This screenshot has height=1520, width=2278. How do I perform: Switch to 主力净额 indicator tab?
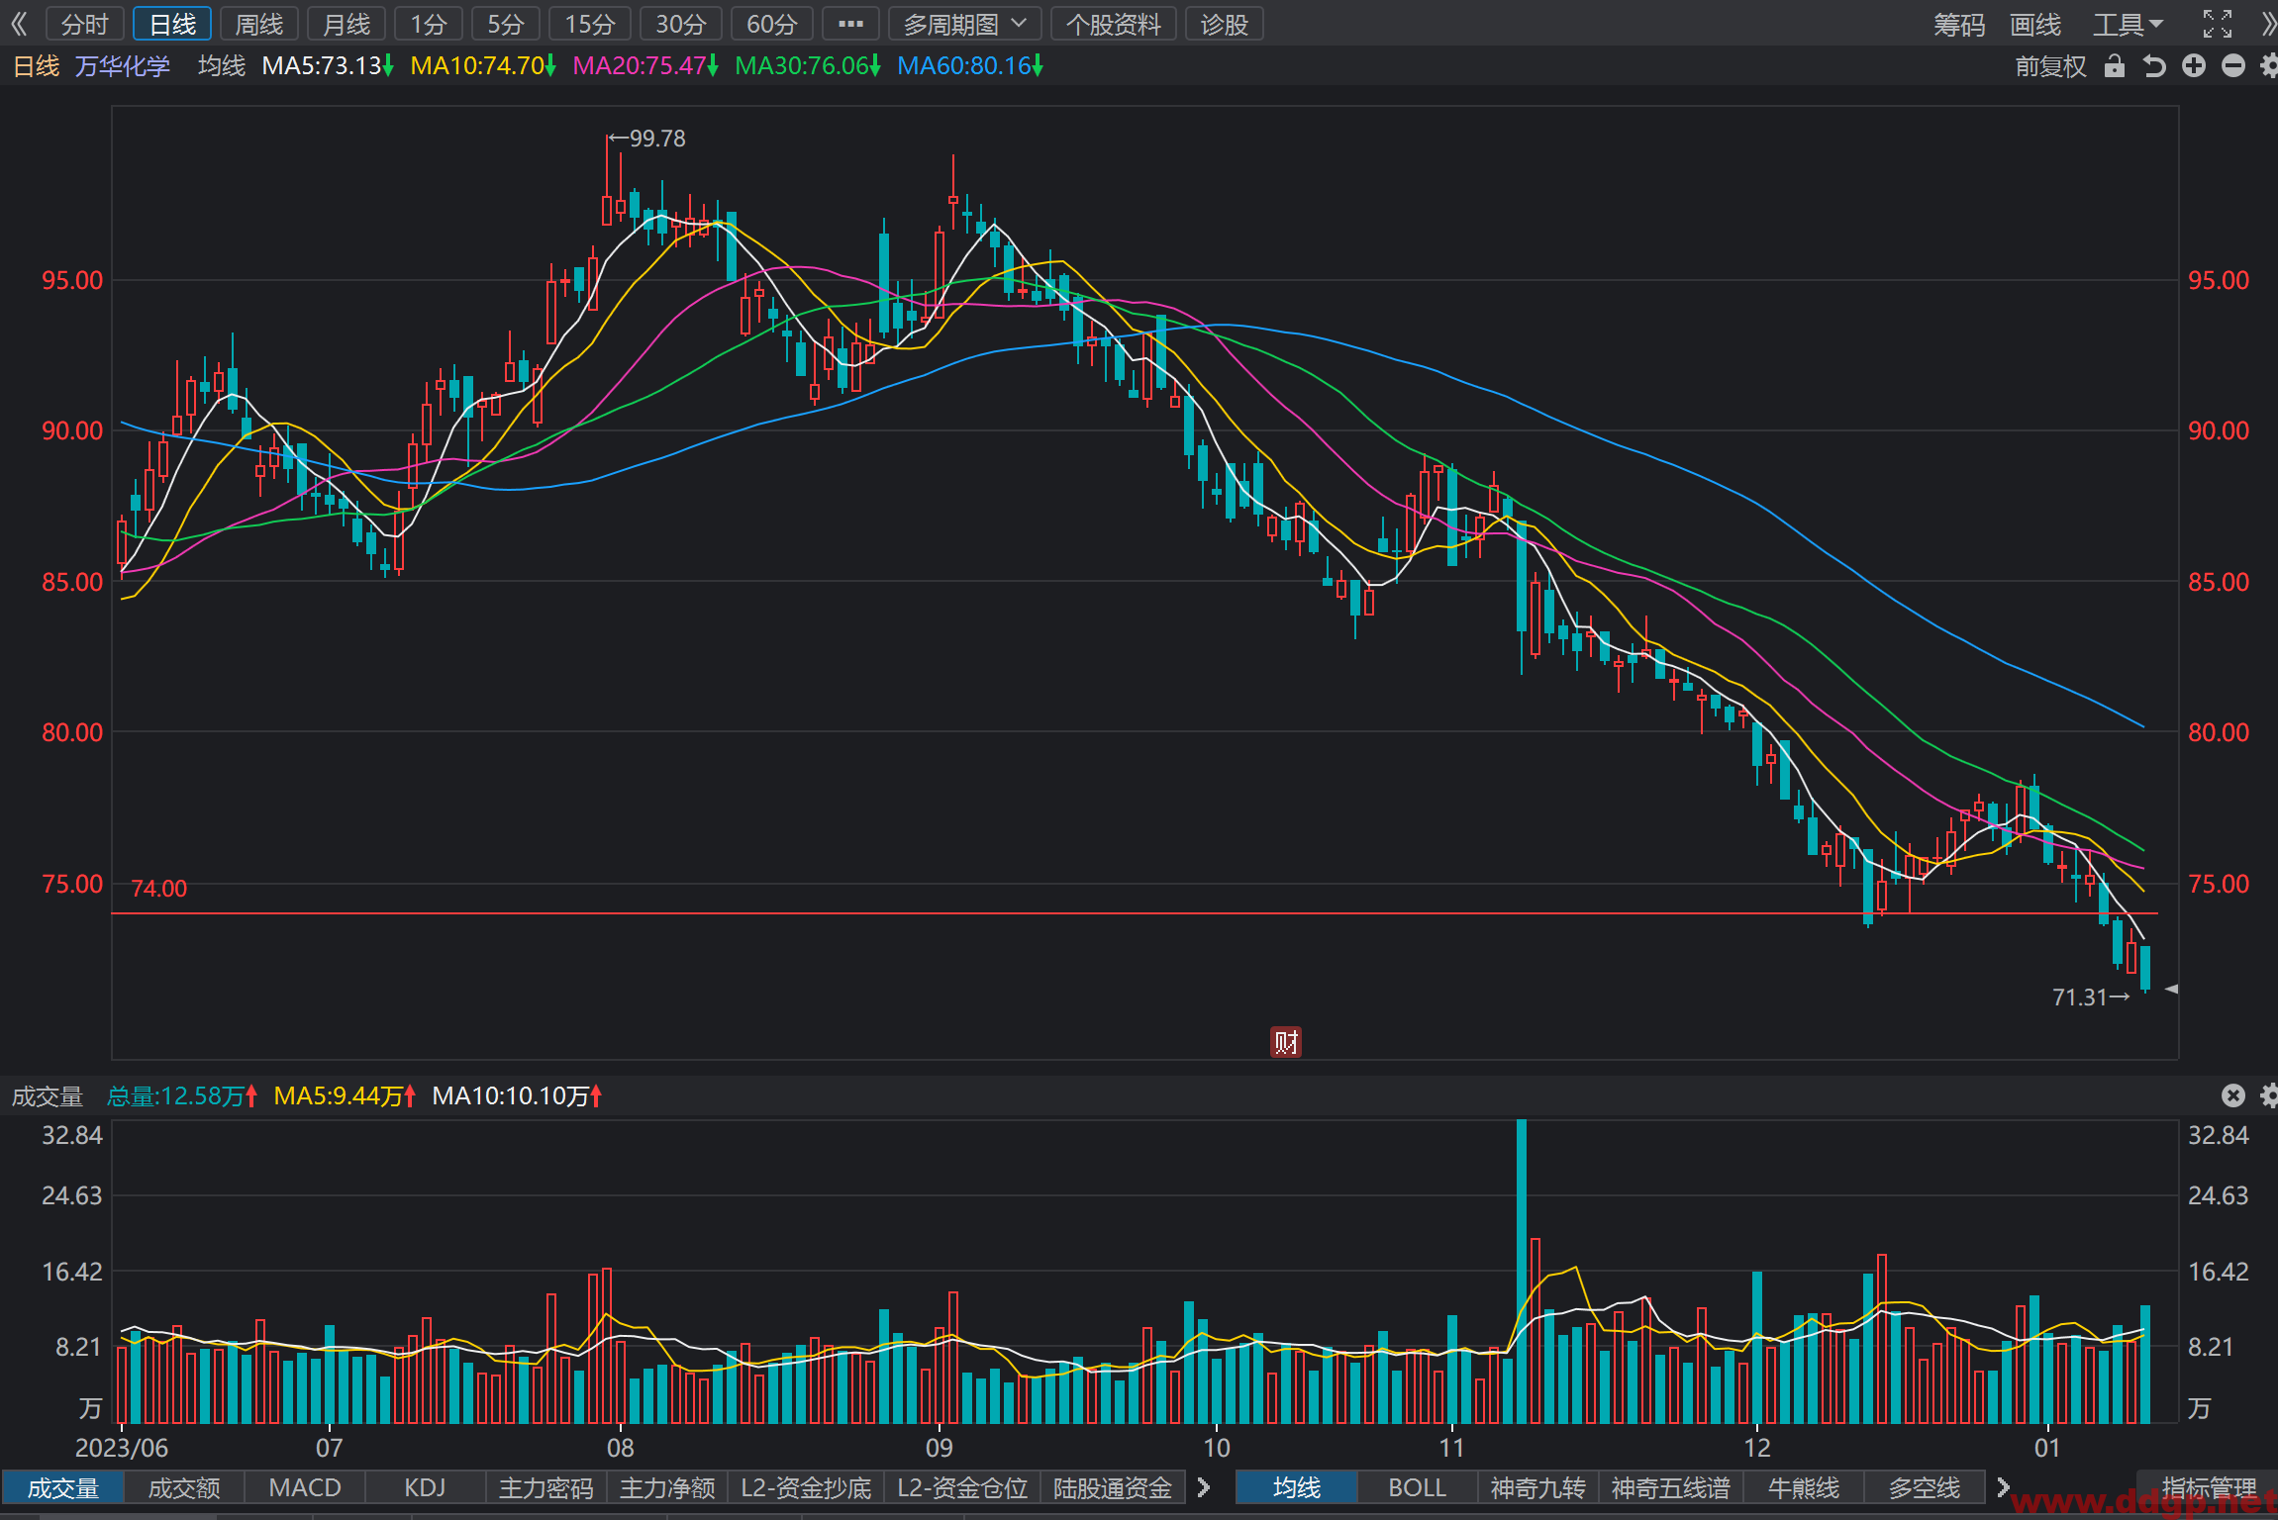667,1487
